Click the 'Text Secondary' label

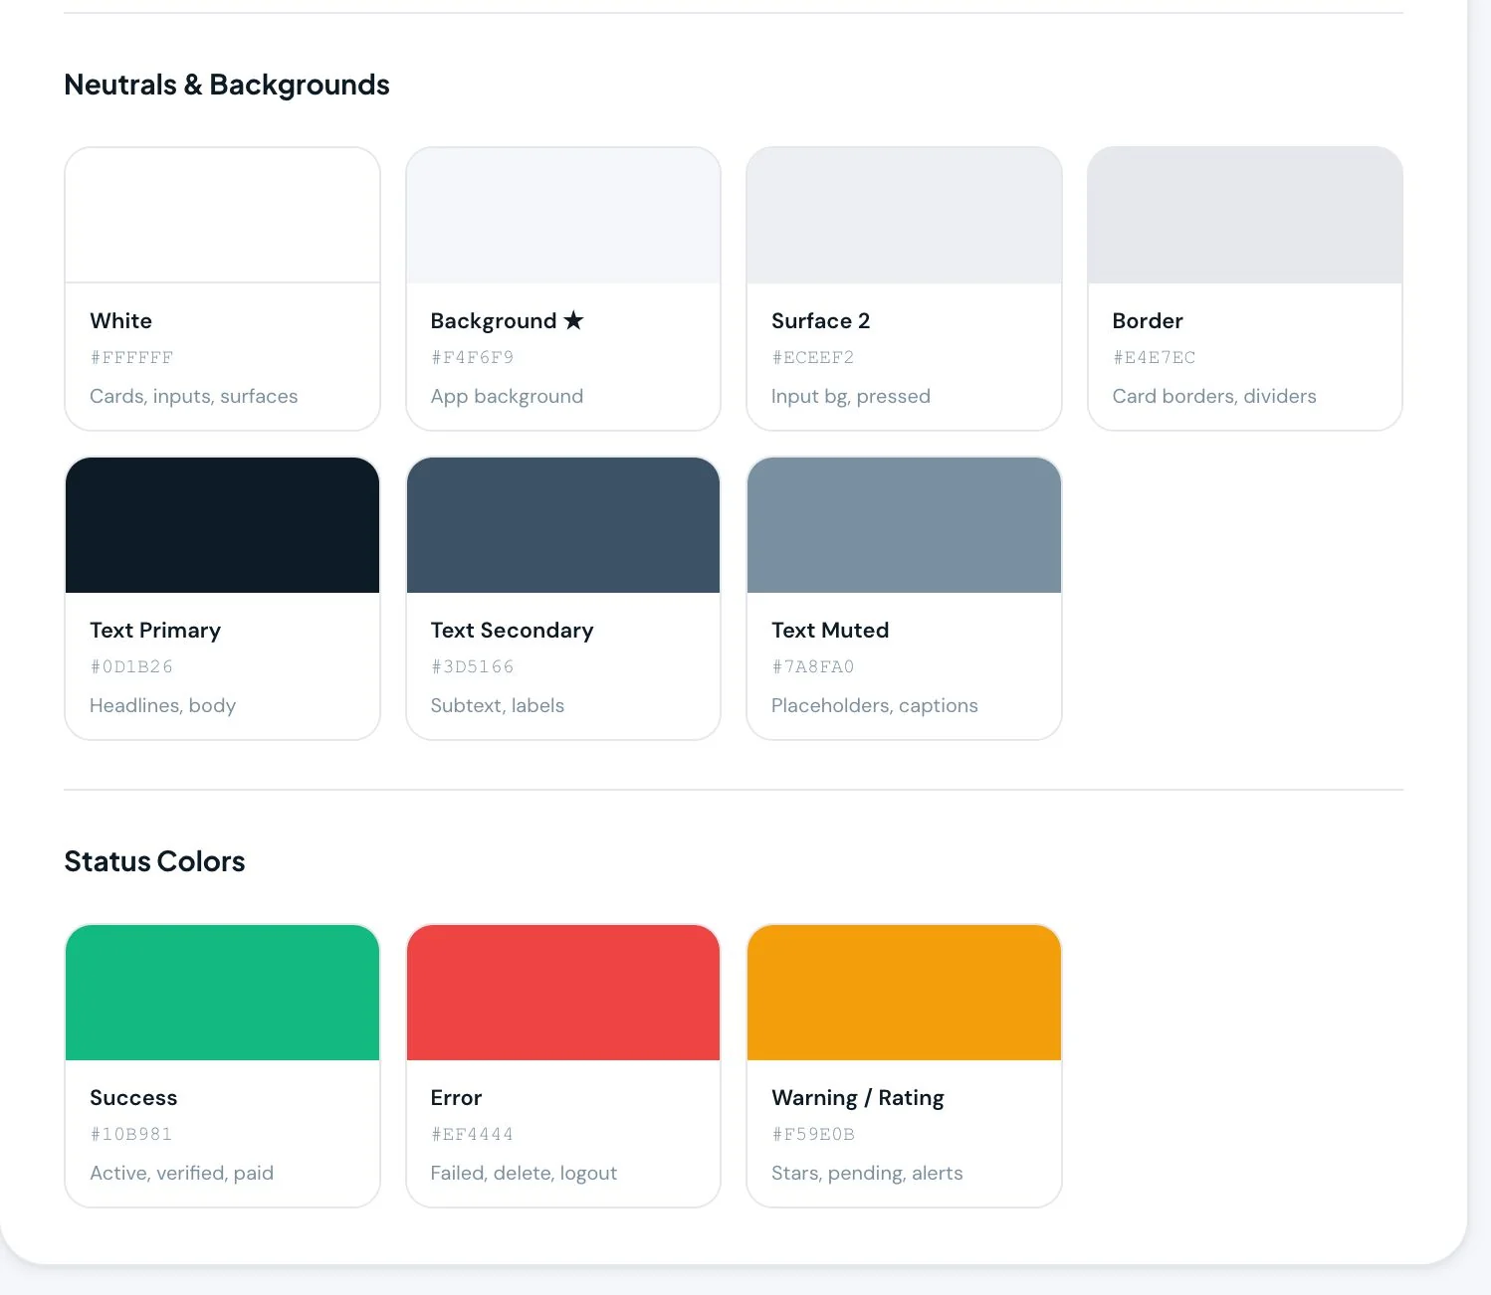pos(513,631)
